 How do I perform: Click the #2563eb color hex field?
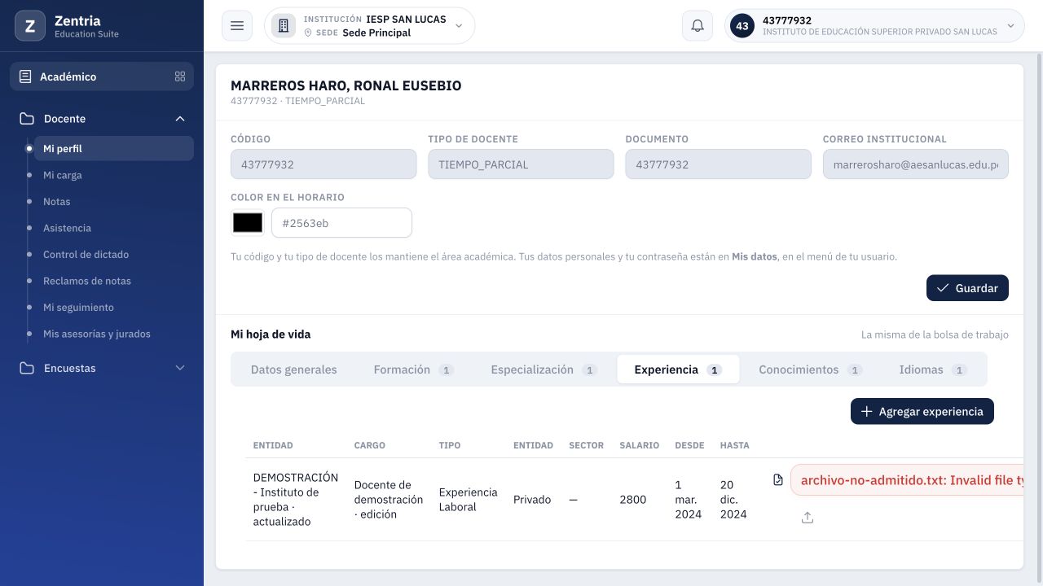[341, 223]
